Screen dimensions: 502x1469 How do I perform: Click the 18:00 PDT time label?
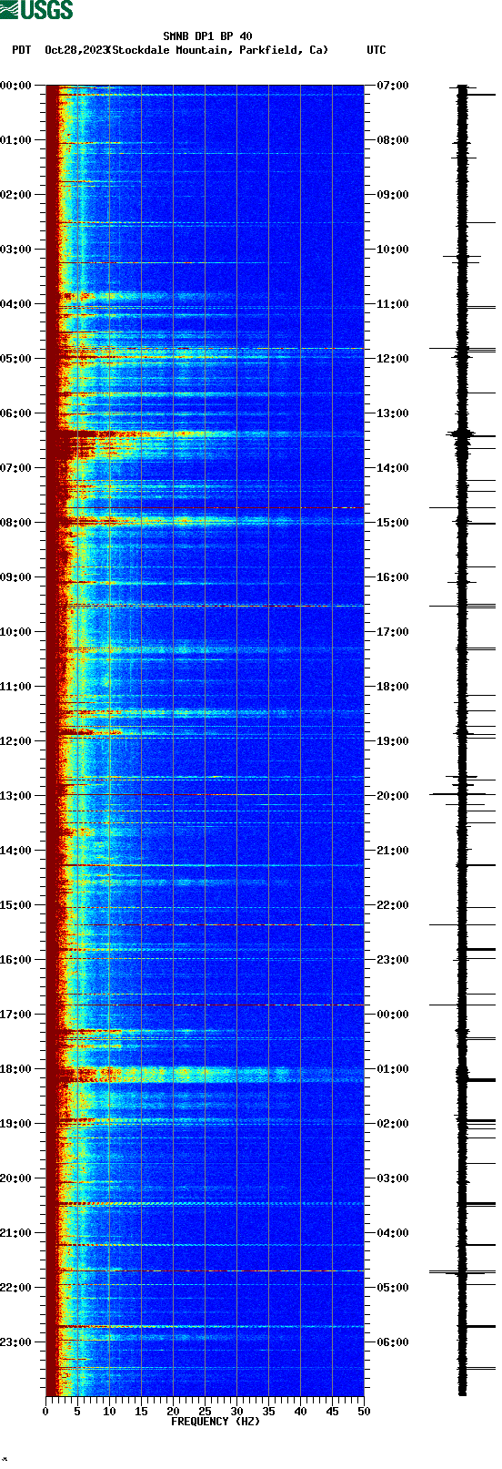pyautogui.click(x=15, y=1069)
